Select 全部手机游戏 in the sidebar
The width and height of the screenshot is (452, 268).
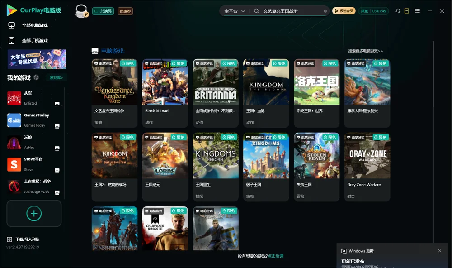[35, 41]
